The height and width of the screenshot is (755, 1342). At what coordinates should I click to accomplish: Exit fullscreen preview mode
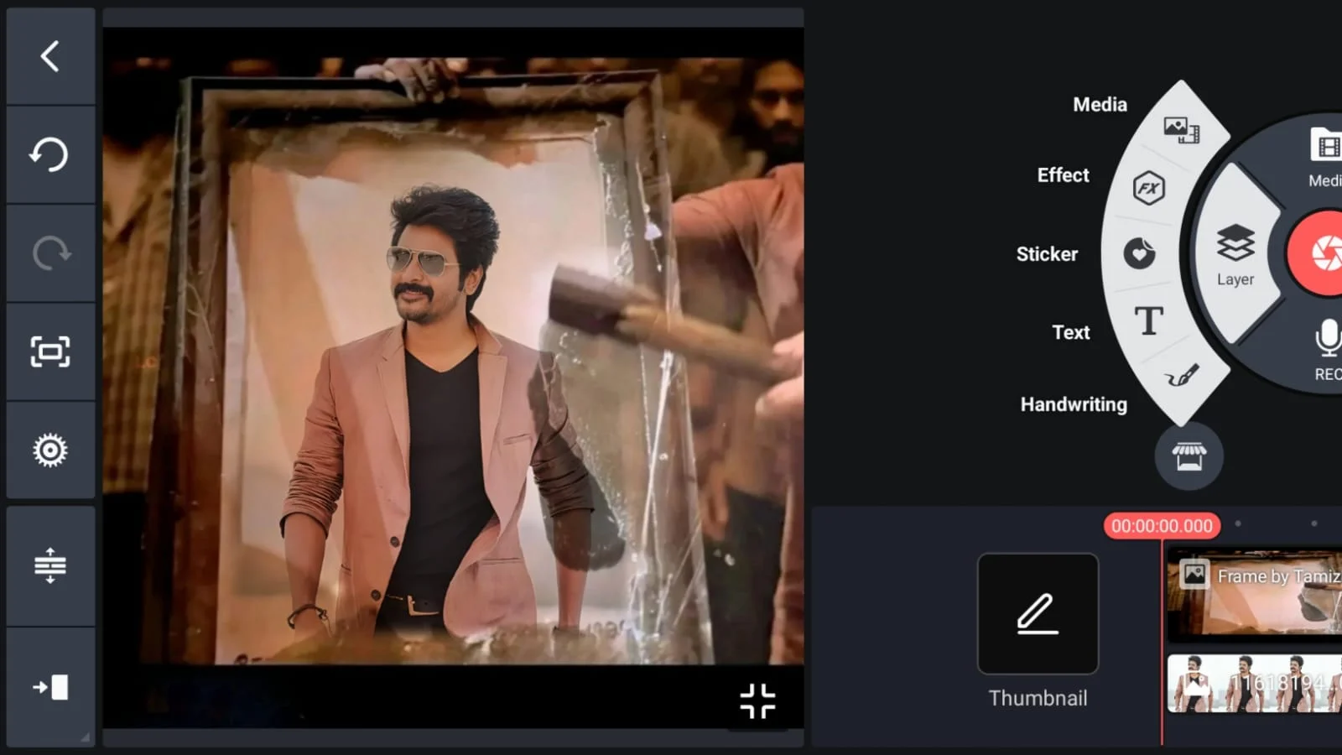(x=757, y=701)
